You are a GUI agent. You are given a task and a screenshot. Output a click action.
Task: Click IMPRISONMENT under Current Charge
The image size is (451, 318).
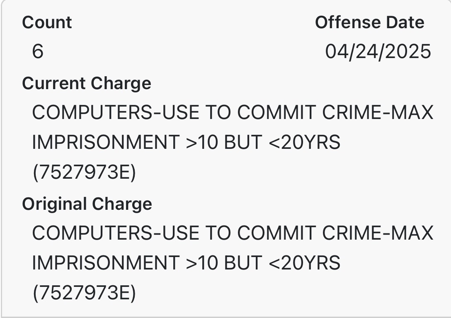tap(106, 142)
